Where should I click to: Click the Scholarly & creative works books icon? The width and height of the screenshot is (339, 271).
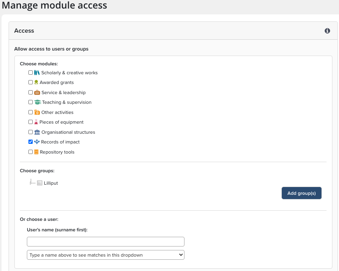[x=37, y=73]
